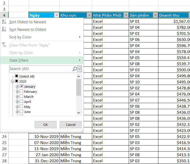Uncheck the January checkbox
Viewport: 190px width, 164px height.
[22, 86]
